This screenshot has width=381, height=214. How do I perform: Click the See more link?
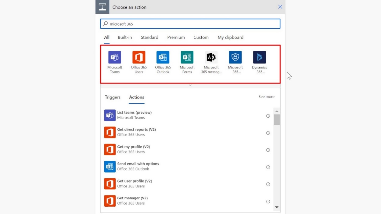[266, 97]
